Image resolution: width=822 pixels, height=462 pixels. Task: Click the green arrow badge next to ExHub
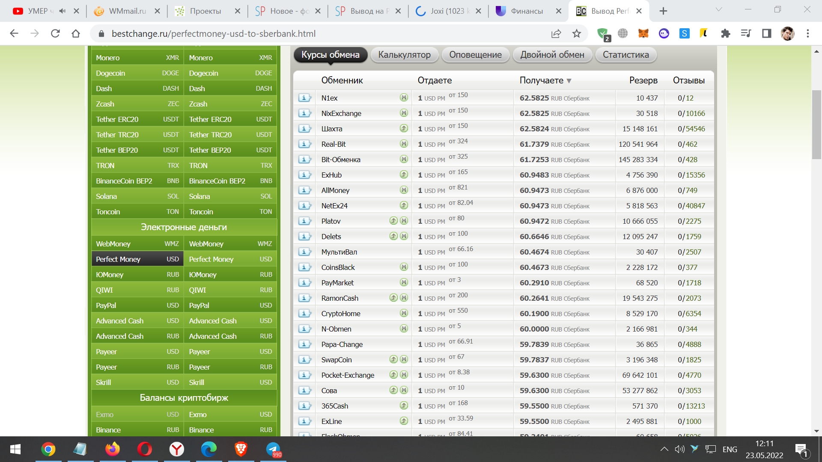point(404,175)
